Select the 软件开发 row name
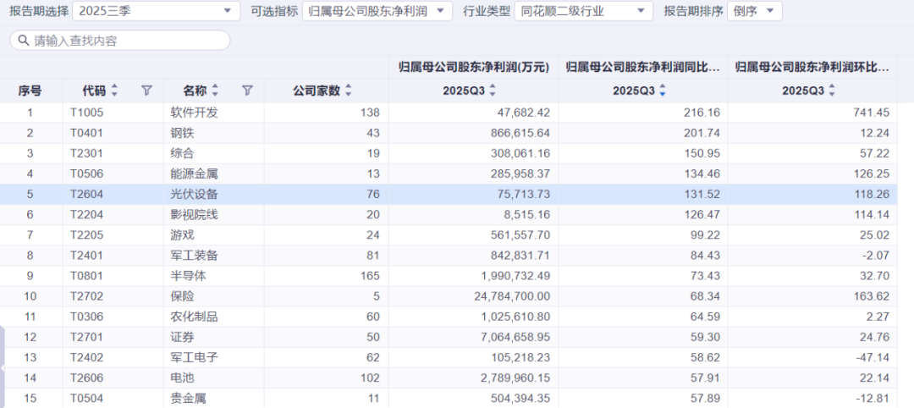This screenshot has height=408, width=914. point(194,113)
